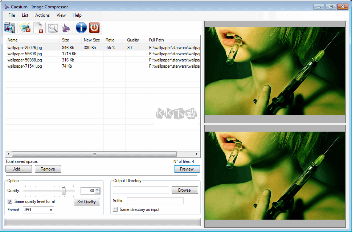
Task: Open the View menu
Action: 61,15
